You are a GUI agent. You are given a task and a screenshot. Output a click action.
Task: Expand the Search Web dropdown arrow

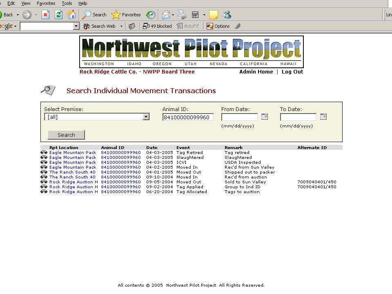(x=121, y=26)
